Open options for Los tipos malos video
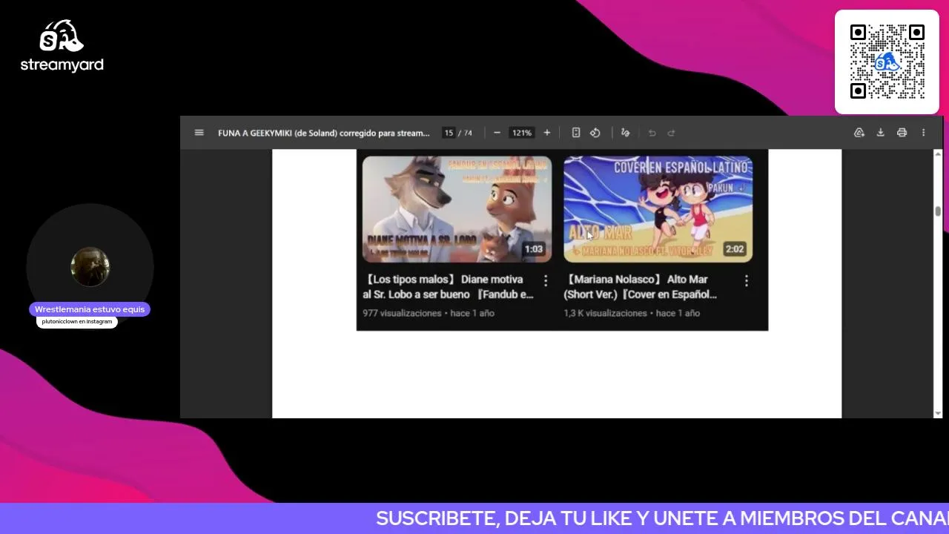 tap(546, 280)
